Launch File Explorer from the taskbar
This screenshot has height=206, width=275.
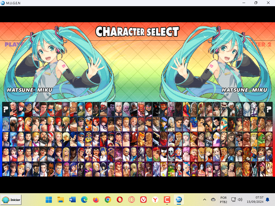pyautogui.click(x=60, y=200)
